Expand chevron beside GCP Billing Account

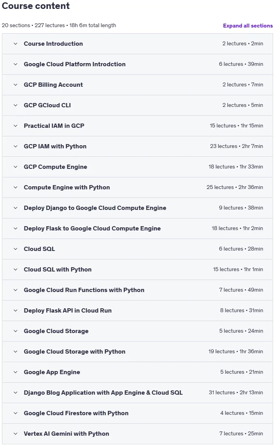pyautogui.click(x=15, y=84)
